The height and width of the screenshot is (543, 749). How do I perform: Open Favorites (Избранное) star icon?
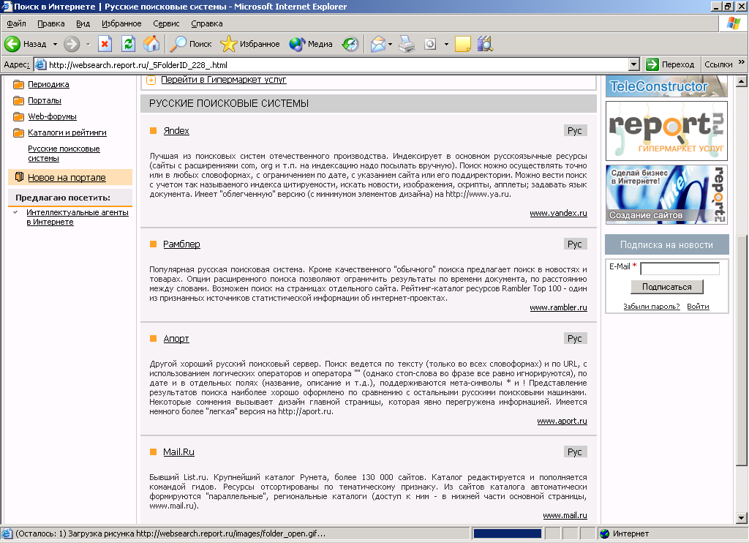tap(228, 44)
